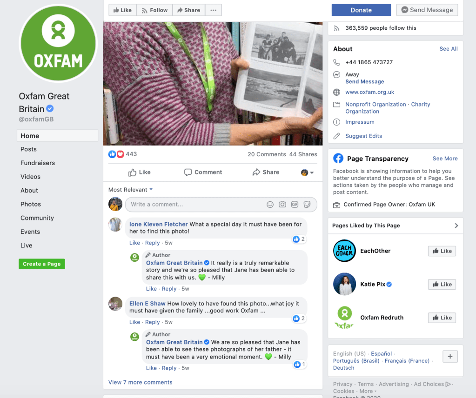Click the camera photo attachment icon
Screen dimensions: 476x398
coord(282,205)
